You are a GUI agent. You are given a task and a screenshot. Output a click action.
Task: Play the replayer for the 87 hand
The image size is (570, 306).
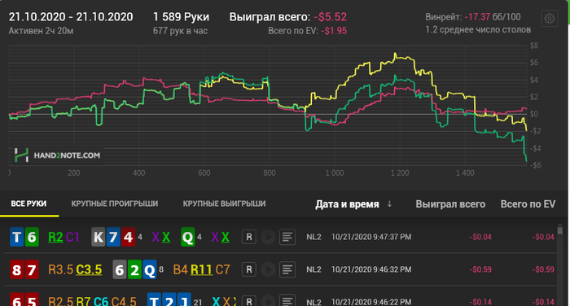268,269
